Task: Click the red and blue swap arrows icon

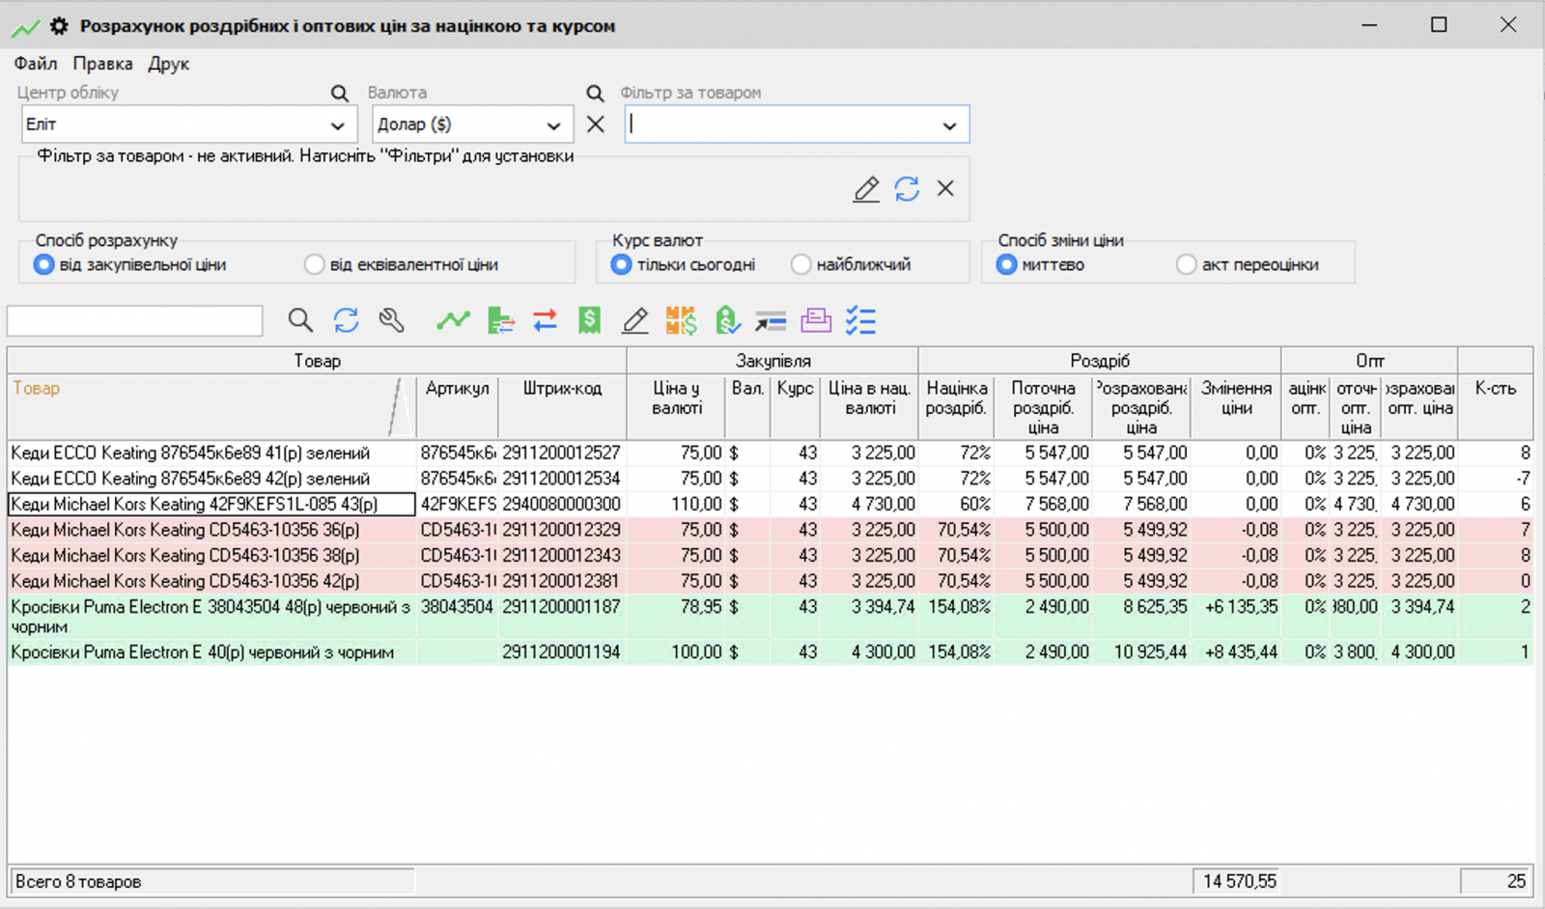Action: click(x=545, y=320)
